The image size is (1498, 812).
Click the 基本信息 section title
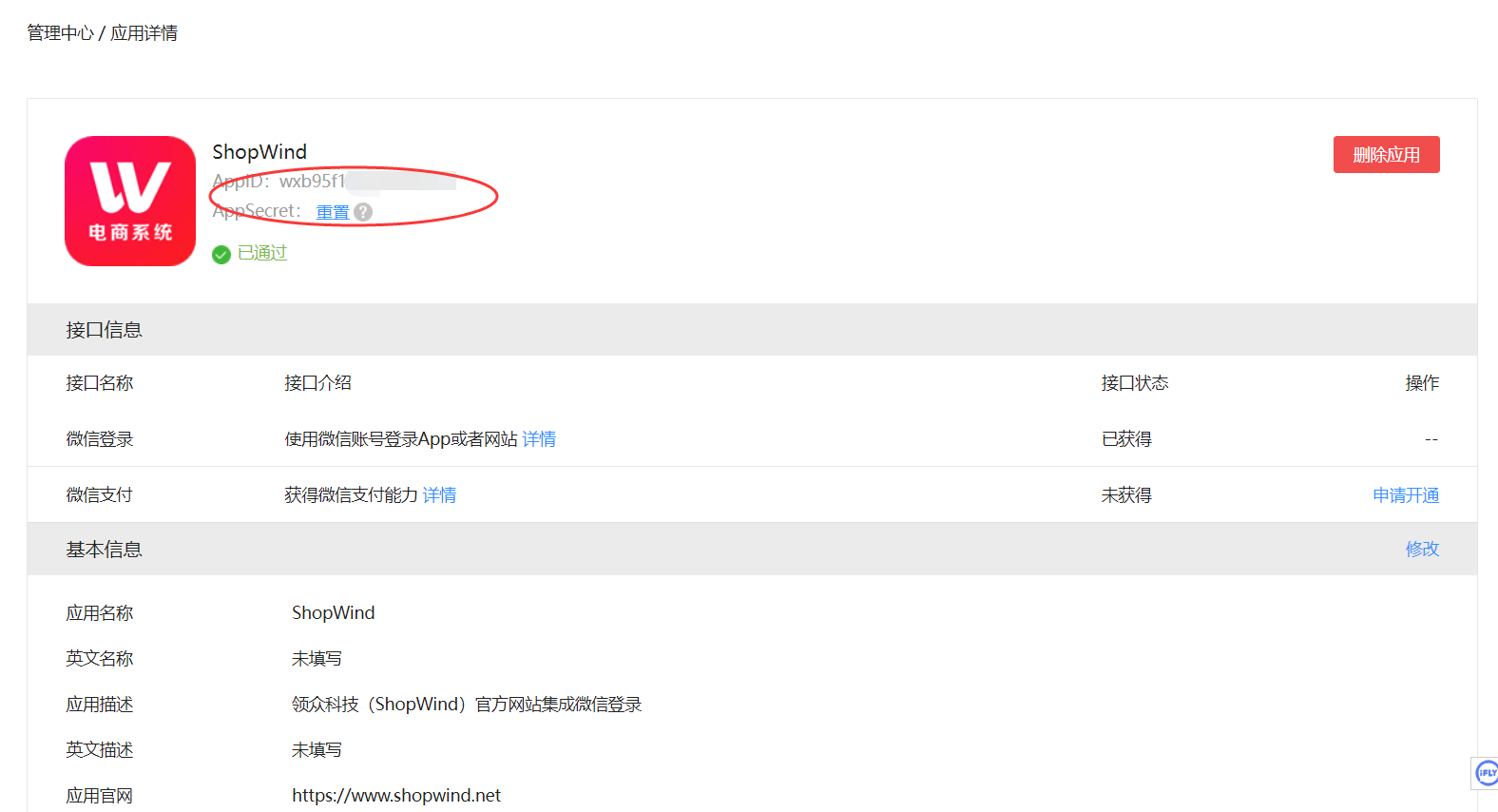click(x=104, y=550)
